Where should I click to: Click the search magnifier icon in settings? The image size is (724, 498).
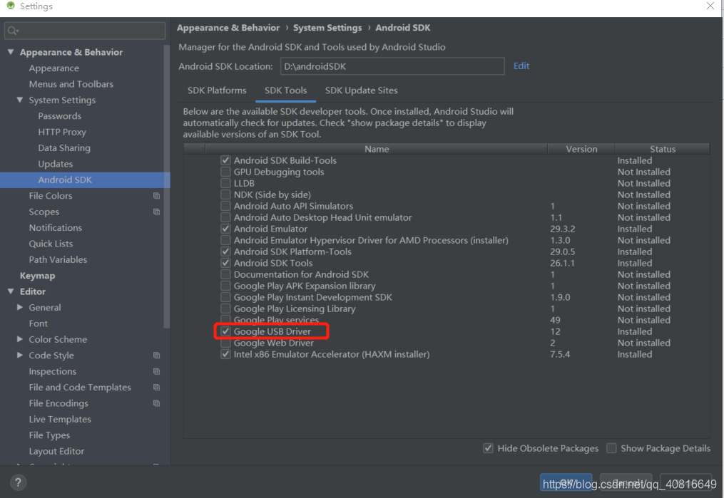tap(12, 31)
